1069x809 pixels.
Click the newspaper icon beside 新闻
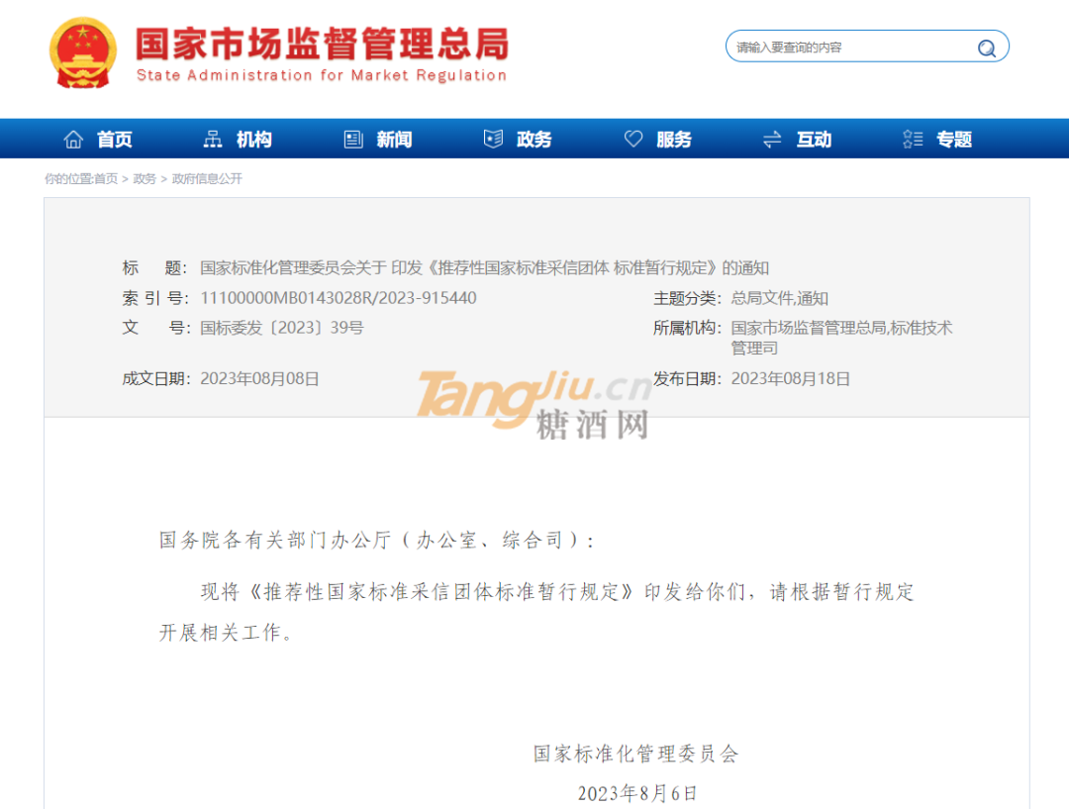[353, 140]
